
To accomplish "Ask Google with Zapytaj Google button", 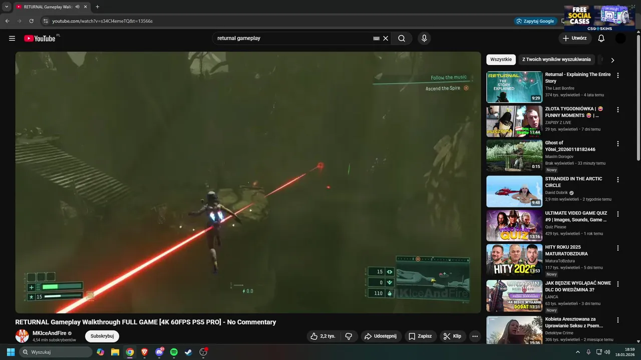I will (535, 21).
